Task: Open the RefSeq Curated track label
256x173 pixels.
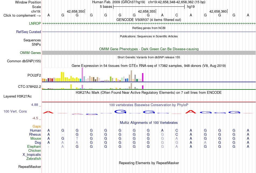Action: pyautogui.click(x=29, y=32)
